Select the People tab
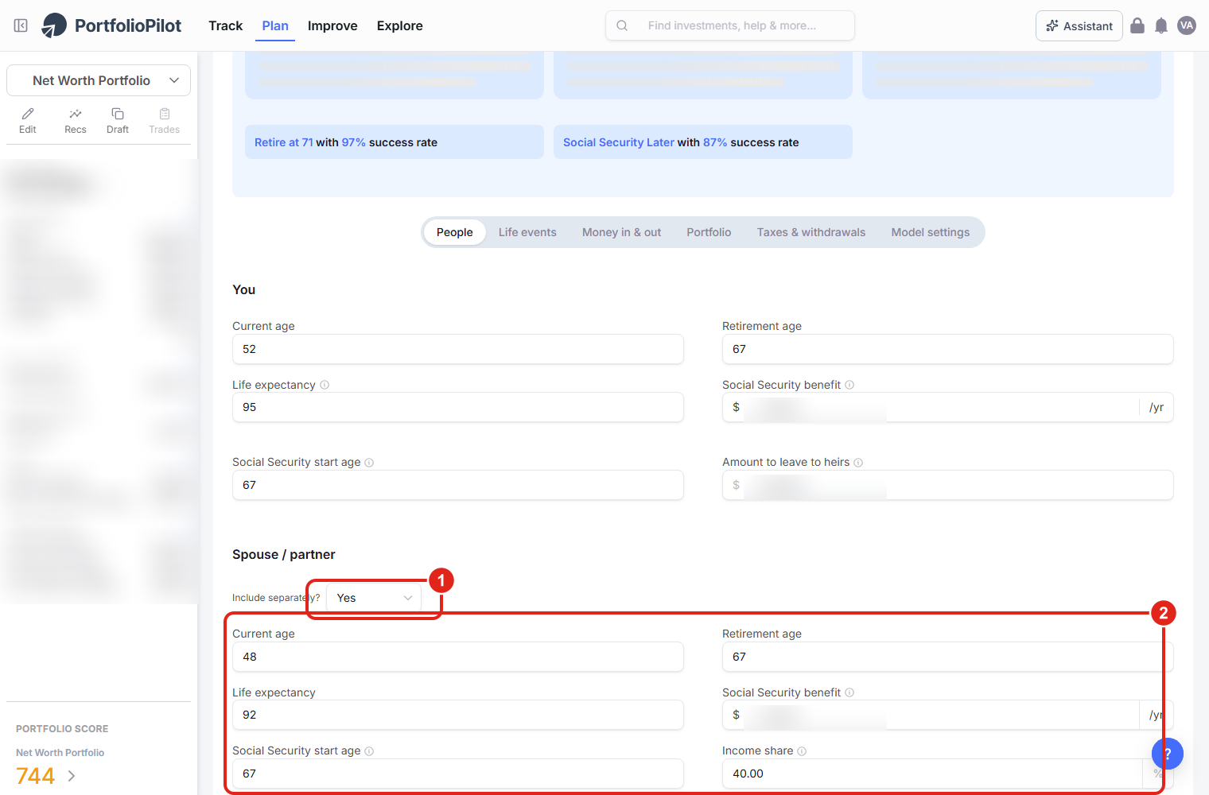This screenshot has height=795, width=1209. 454,232
